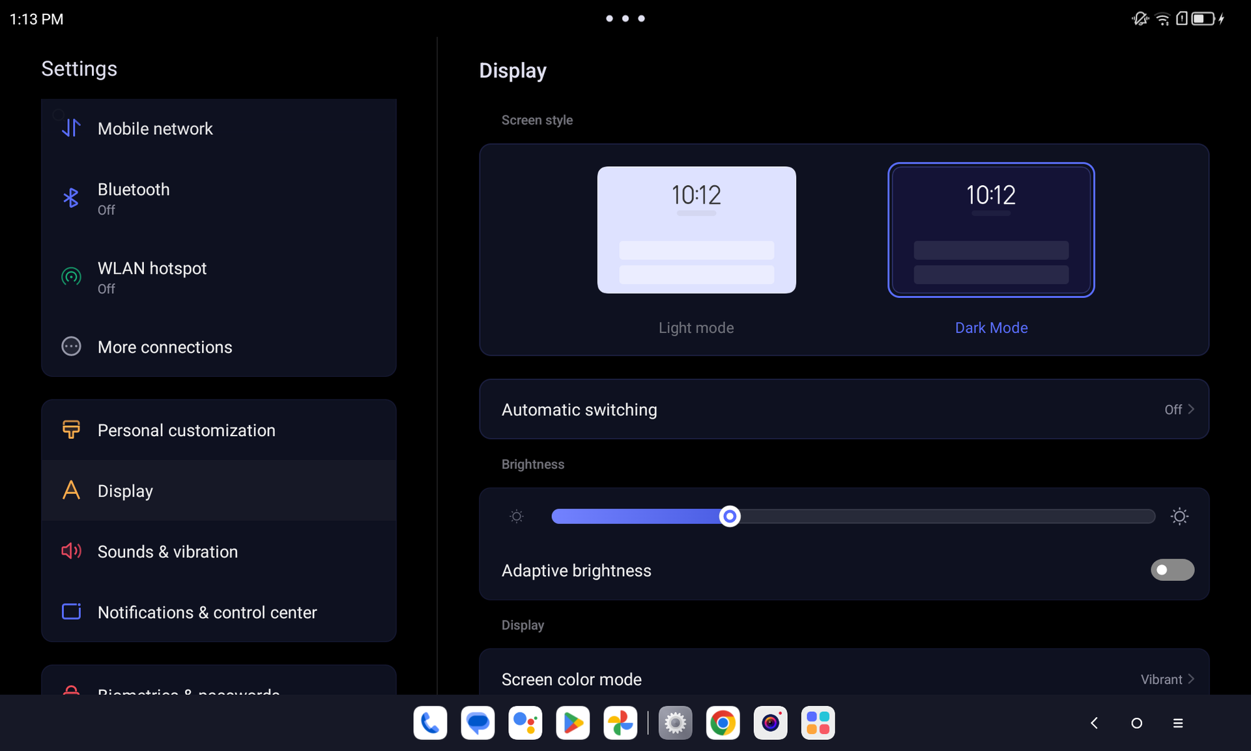
Task: Select Dark Mode screen style
Action: click(x=990, y=230)
